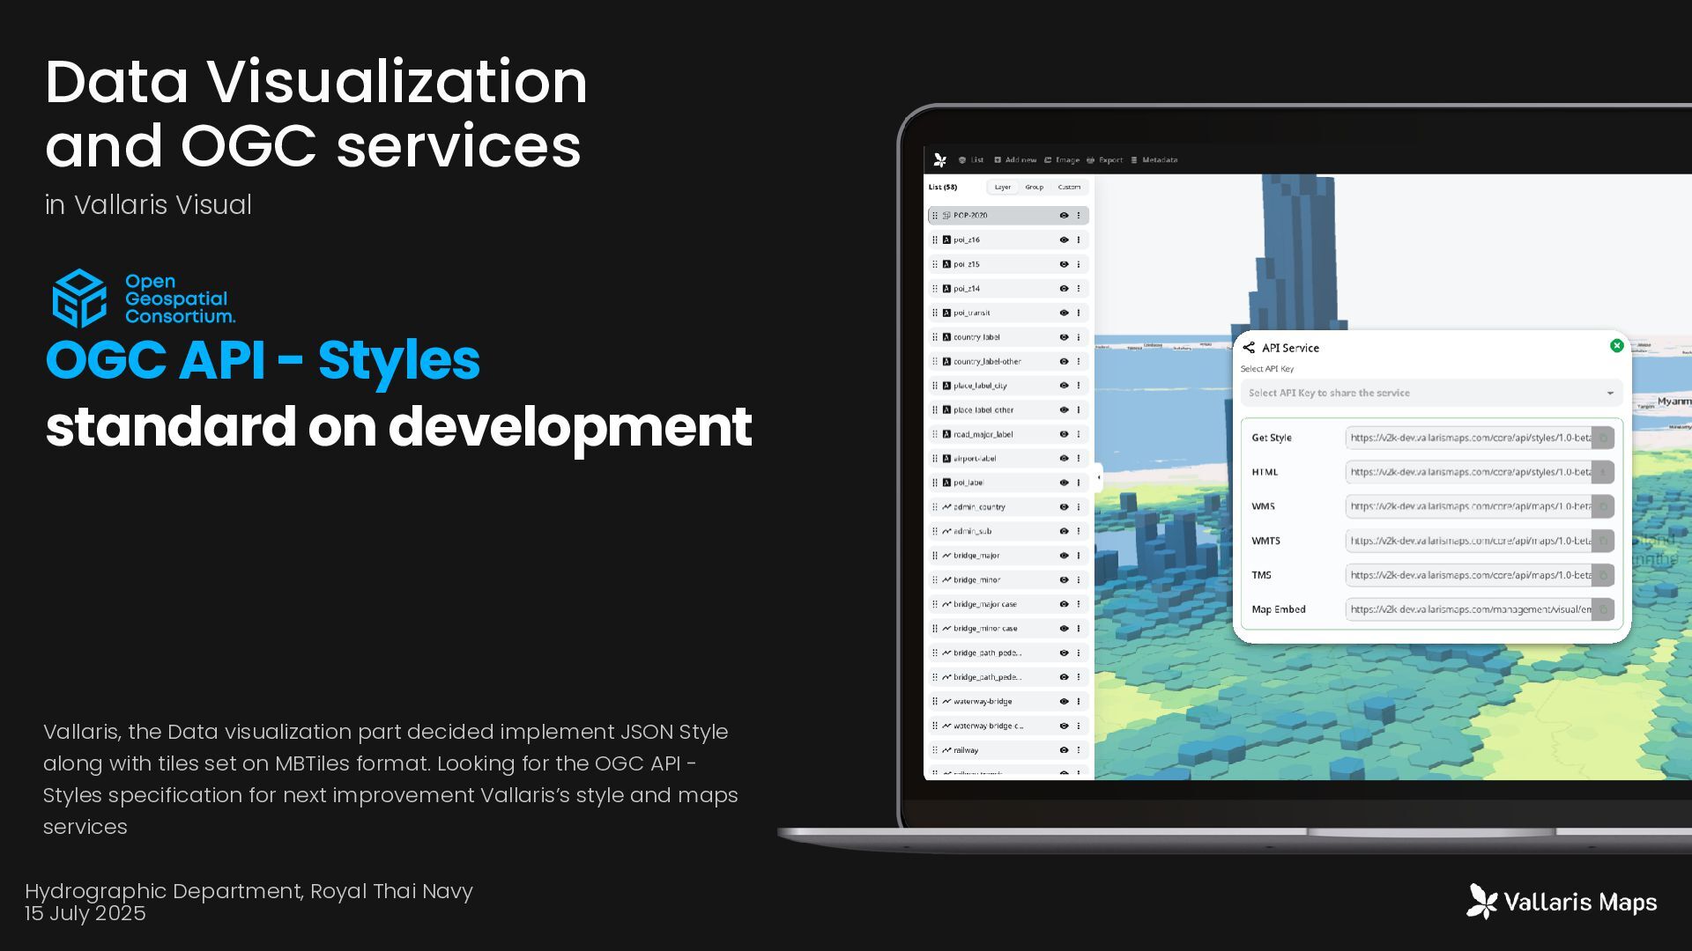Viewport: 1692px width, 951px height.
Task: Open the List menu in the top bar
Action: click(971, 160)
